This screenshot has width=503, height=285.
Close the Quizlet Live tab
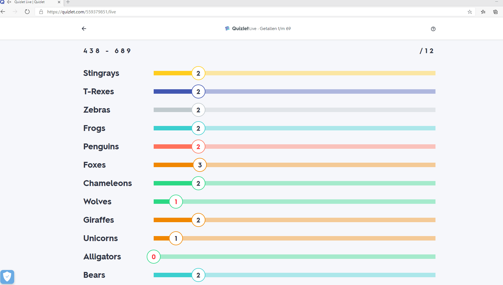click(x=59, y=2)
